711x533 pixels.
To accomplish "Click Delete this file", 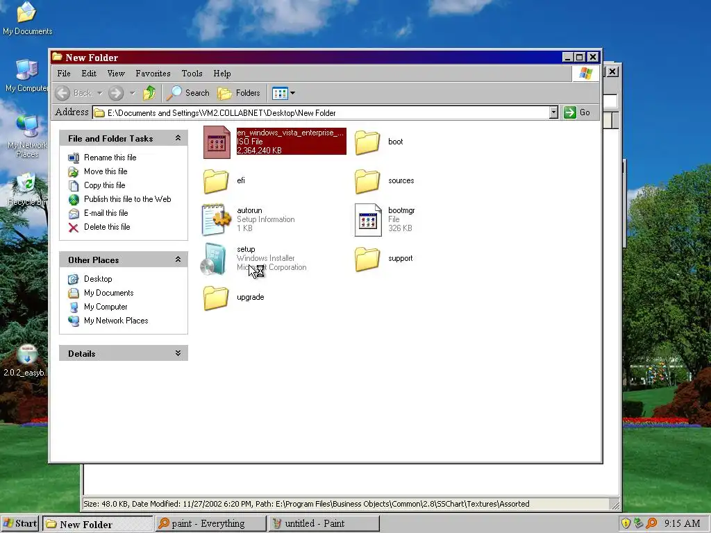I will pyautogui.click(x=107, y=227).
